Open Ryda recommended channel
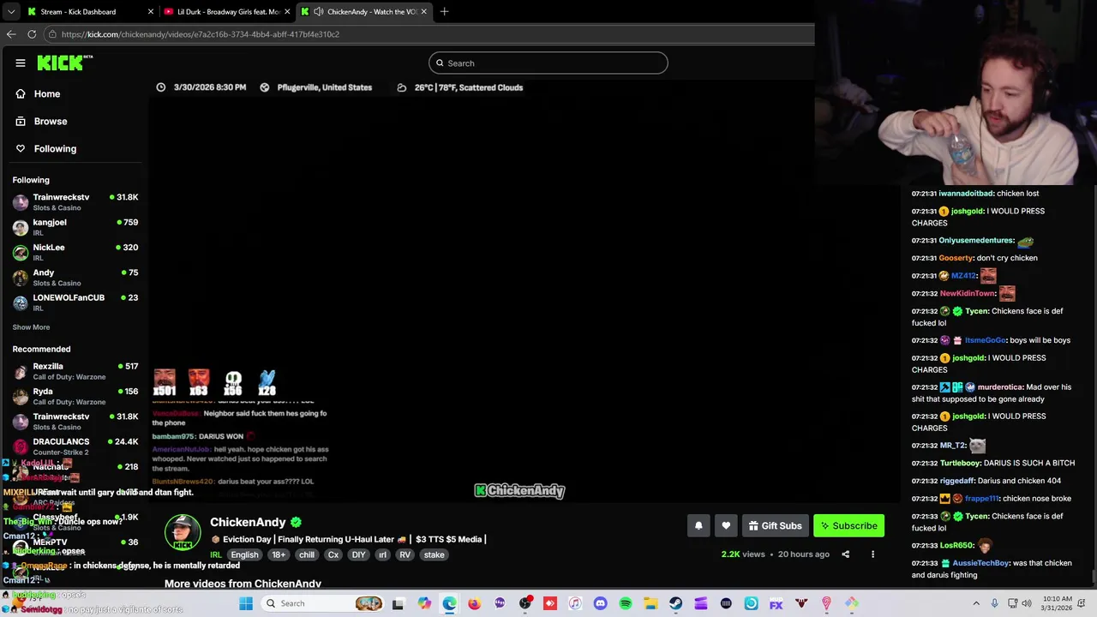Image resolution: width=1097 pixels, height=617 pixels. click(75, 396)
